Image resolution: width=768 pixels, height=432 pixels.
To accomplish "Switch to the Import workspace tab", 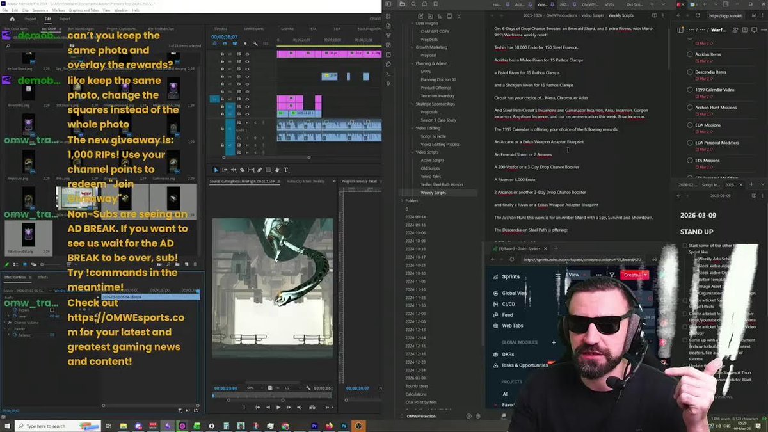I will click(x=30, y=19).
